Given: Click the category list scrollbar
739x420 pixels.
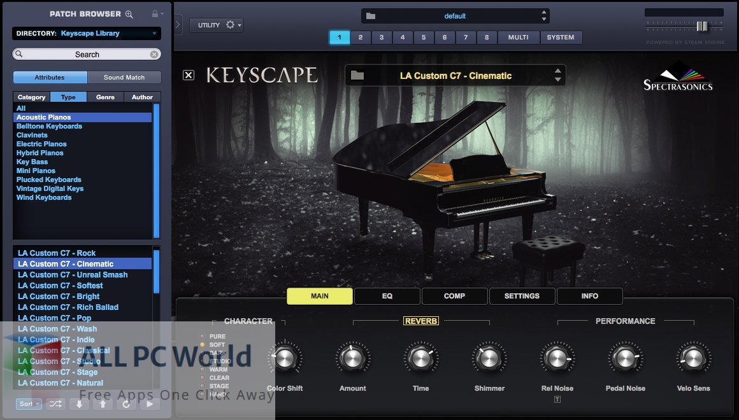Looking at the screenshot, I should tap(157, 171).
